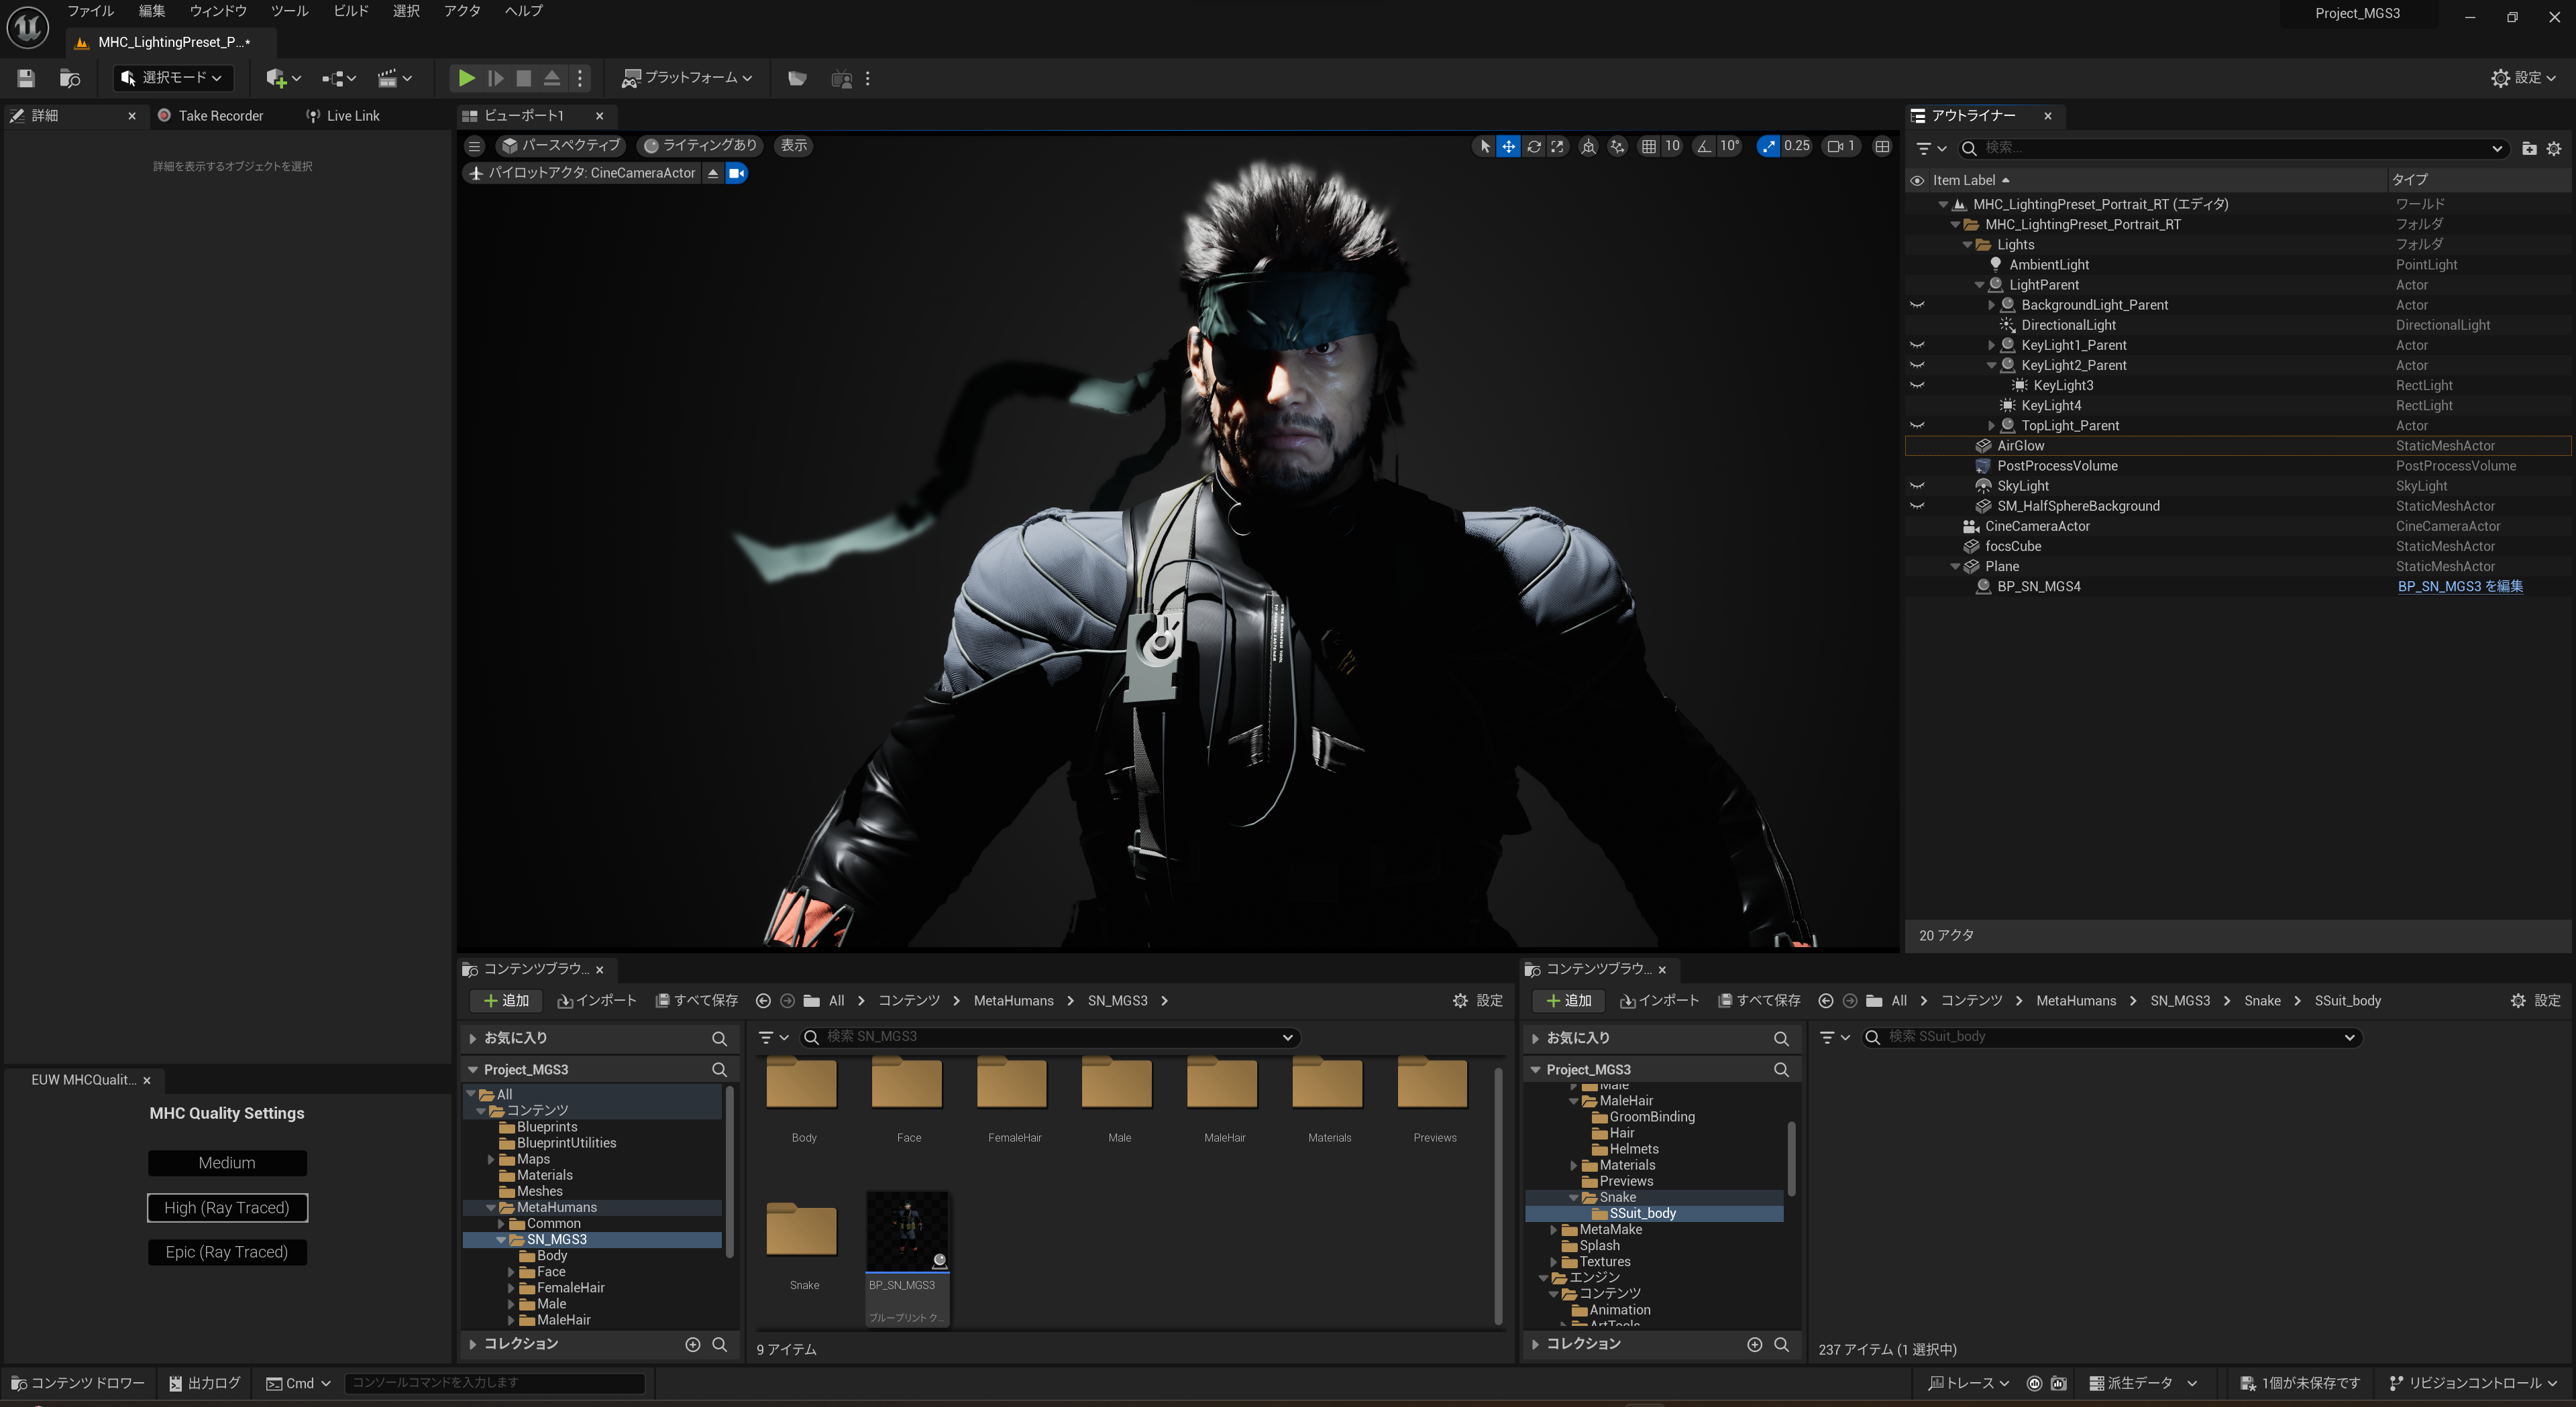Toggle grid snapping in viewport toolbar
The image size is (2576, 1407).
pyautogui.click(x=1649, y=146)
